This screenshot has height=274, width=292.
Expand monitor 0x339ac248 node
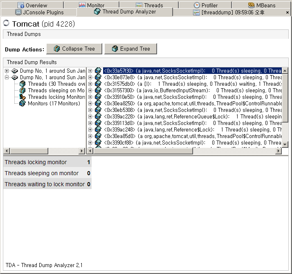(x=90, y=129)
